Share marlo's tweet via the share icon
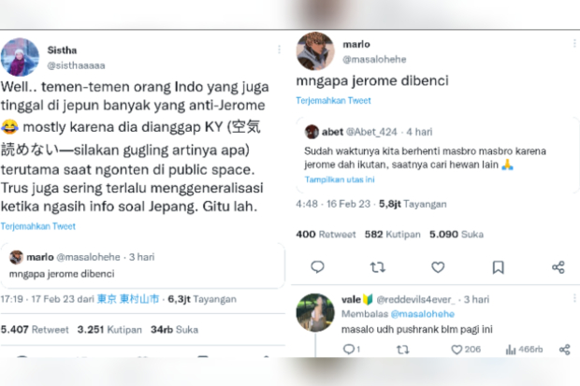The image size is (580, 386). [x=558, y=267]
